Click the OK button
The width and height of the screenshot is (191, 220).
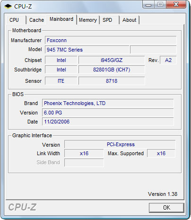point(166,208)
